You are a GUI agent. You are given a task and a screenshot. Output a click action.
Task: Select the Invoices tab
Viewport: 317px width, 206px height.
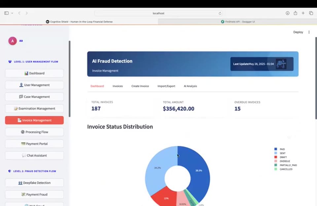(x=118, y=86)
